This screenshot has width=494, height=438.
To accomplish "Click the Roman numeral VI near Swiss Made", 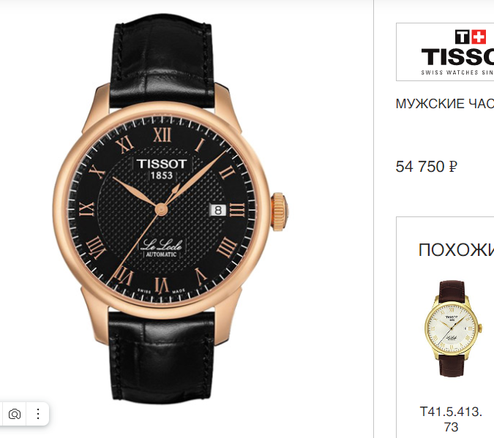I will (162, 285).
